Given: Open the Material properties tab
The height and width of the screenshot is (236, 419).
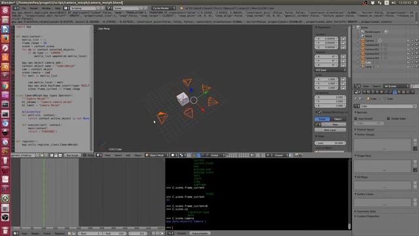Looking at the screenshot, I should click(x=399, y=92).
